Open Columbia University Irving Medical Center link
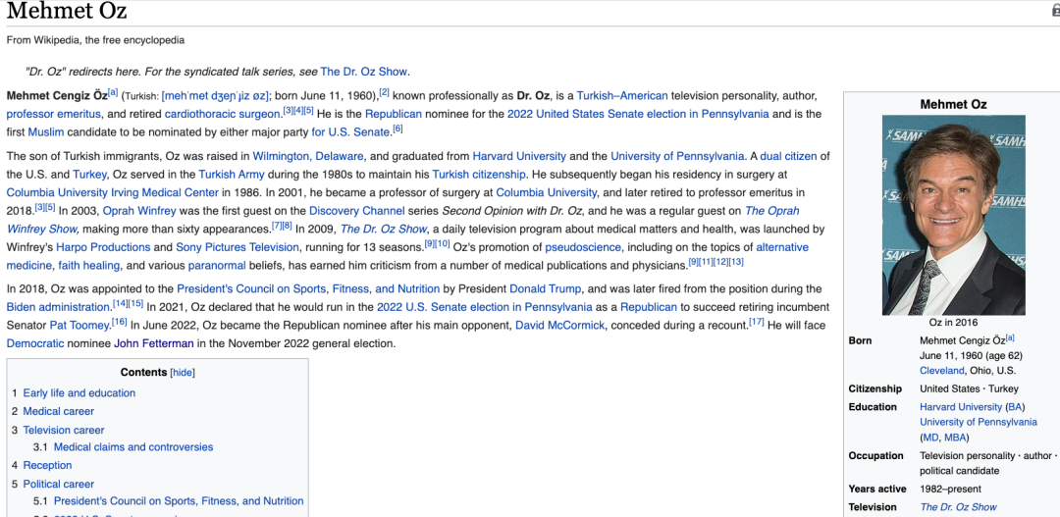 113,192
